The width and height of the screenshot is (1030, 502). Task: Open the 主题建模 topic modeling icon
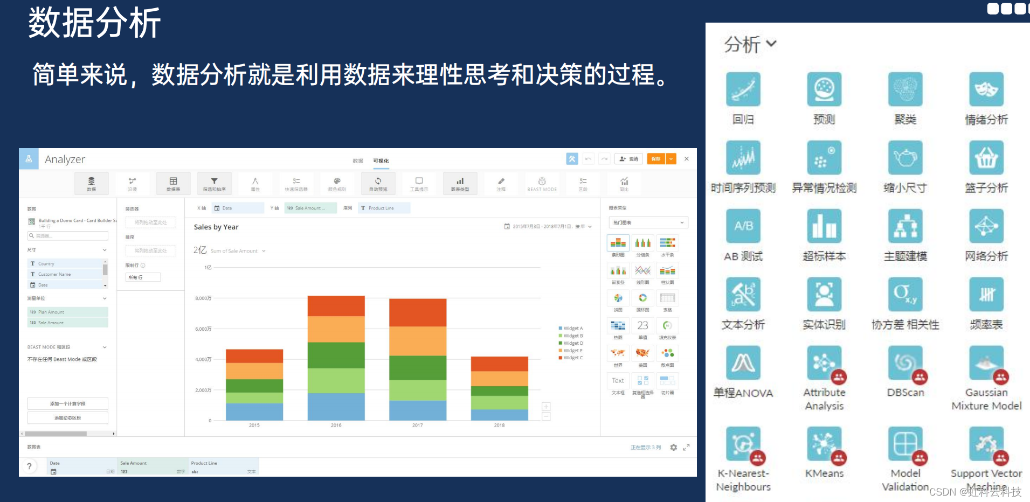(905, 226)
